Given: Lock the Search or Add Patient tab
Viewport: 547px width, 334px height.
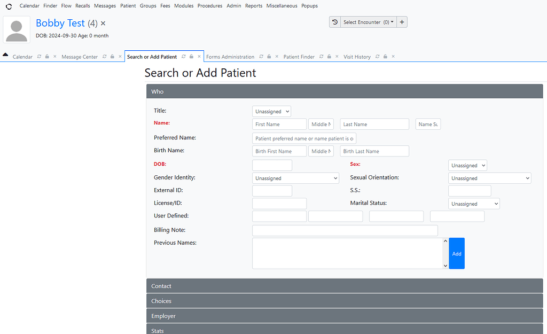Looking at the screenshot, I should pyautogui.click(x=190, y=56).
